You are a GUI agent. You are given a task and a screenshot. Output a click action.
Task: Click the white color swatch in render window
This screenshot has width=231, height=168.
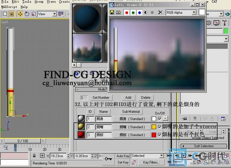click(202, 12)
